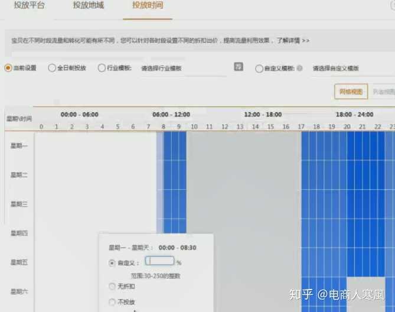This screenshot has width=395, height=312.
Task: Open the 请选择自定义模版 dropdown
Action: (337, 69)
